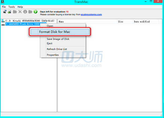Click Refresh Drive List option

tap(57, 49)
